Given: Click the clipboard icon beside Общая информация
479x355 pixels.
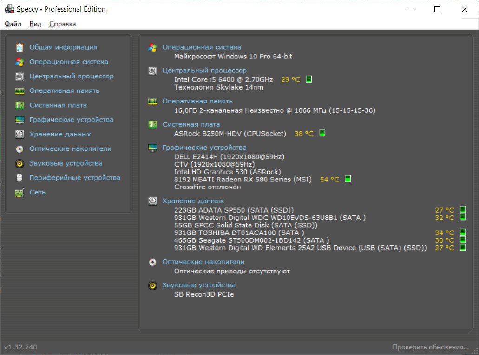Looking at the screenshot, I should [20, 47].
